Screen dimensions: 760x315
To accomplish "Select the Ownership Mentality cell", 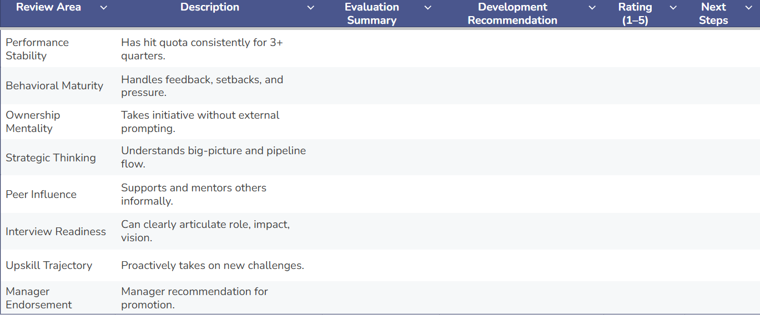I will pos(58,121).
